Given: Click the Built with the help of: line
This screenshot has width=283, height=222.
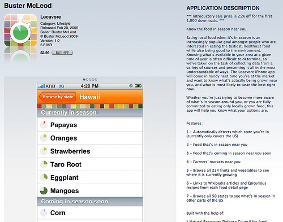Looking at the screenshot, I should [x=205, y=213].
